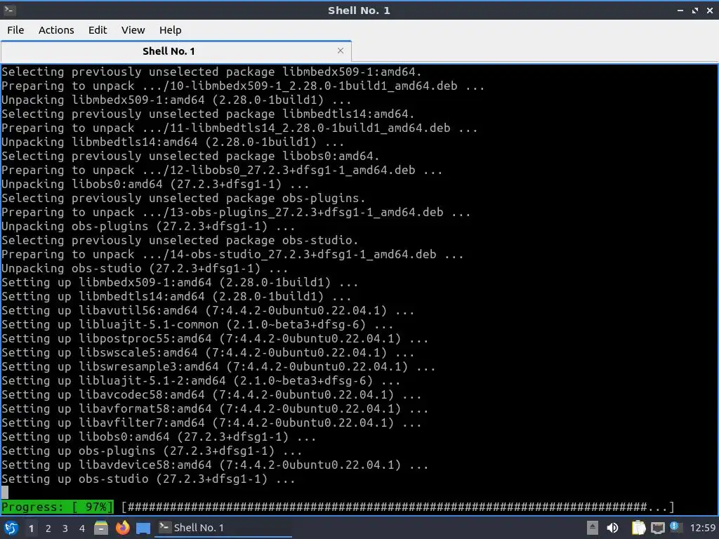This screenshot has height=539, width=719.
Task: Click line 'Setting up libswscale5:amd64'
Action: [208, 352]
